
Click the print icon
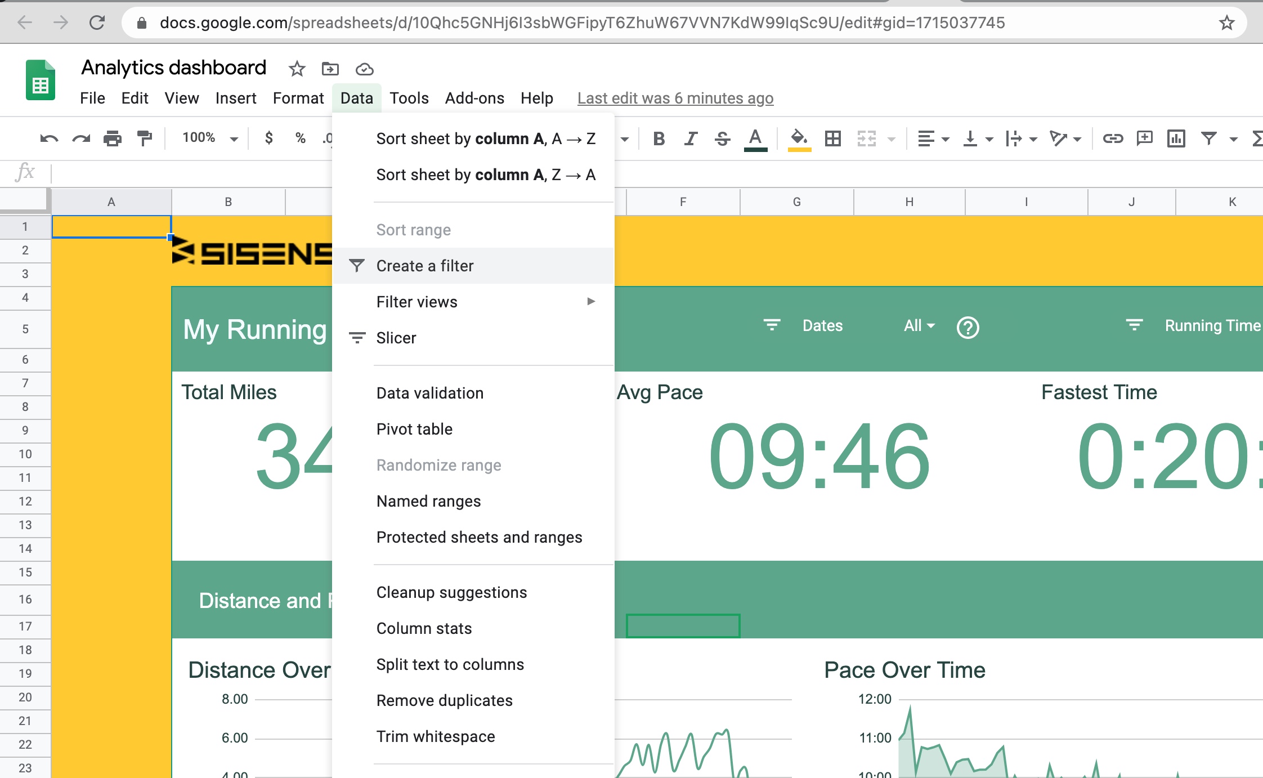coord(113,138)
